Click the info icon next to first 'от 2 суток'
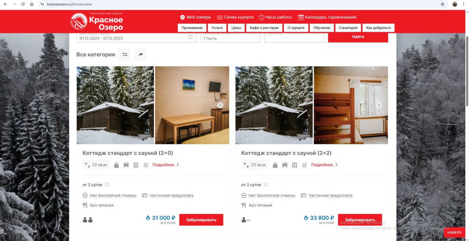Viewport: 469px width, 241px height. (x=107, y=185)
